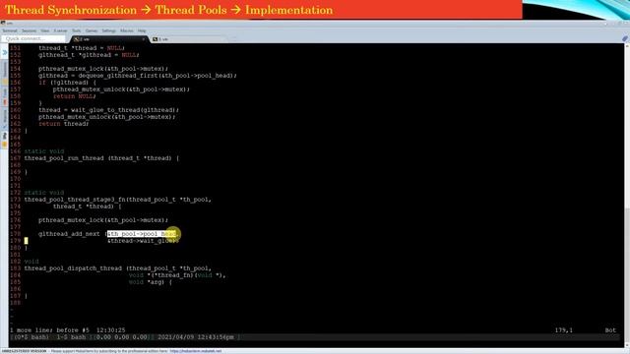Click 'thread_t *thread) {' on line 174
This screenshot has height=354, width=630.
(88, 206)
